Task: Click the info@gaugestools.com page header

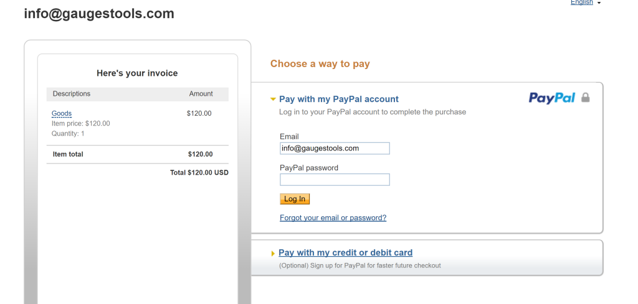Action: click(x=99, y=14)
